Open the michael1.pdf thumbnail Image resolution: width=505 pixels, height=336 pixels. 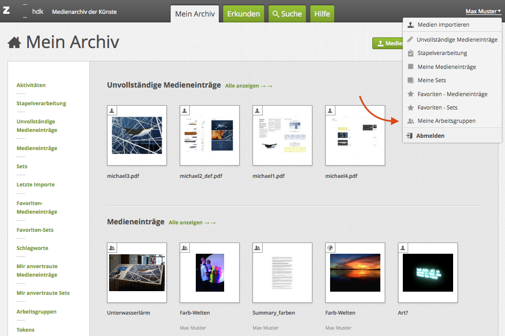[282, 136]
